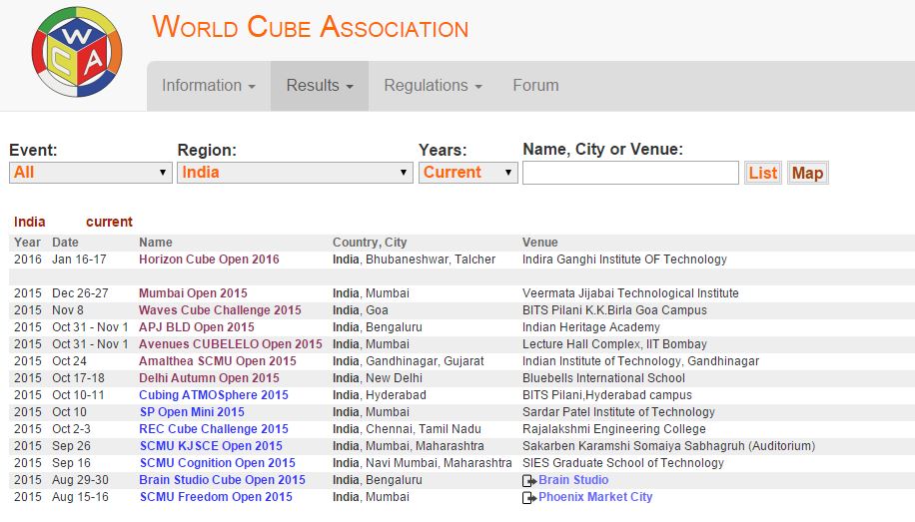Click the List button
This screenshot has height=522, width=915.
click(763, 174)
